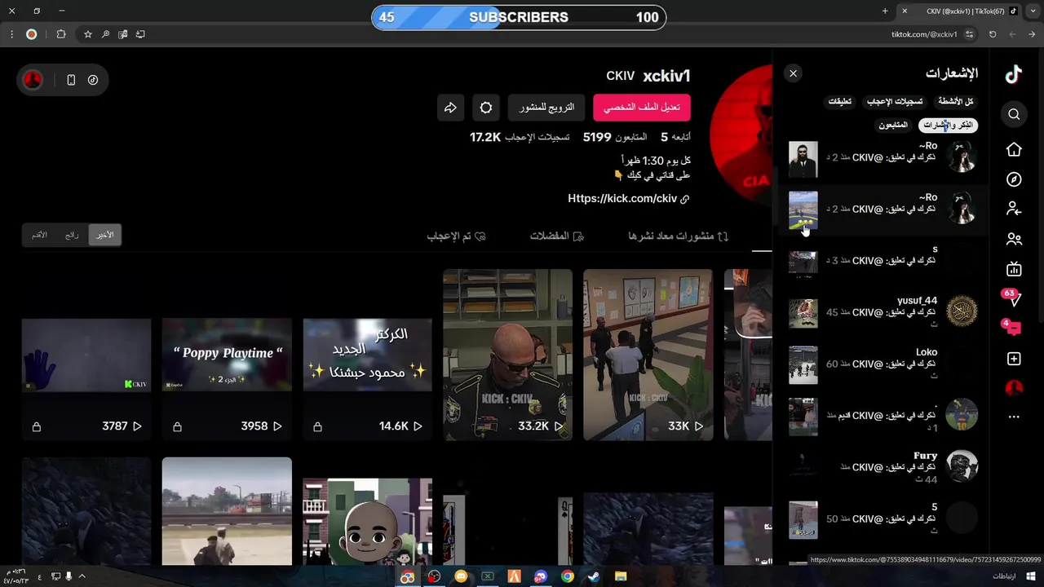Switch to the 'المفضلات' tab
The image size is (1044, 587).
tap(556, 236)
